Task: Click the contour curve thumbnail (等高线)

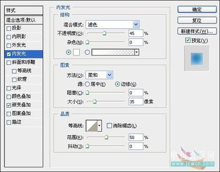Action: (92, 126)
